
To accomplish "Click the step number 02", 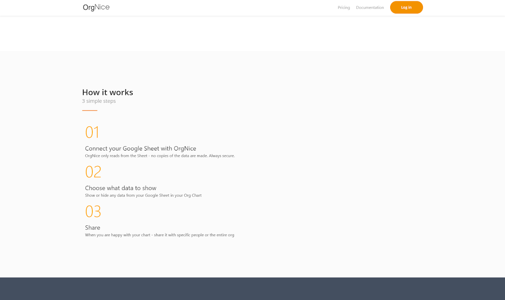I will click(x=93, y=172).
